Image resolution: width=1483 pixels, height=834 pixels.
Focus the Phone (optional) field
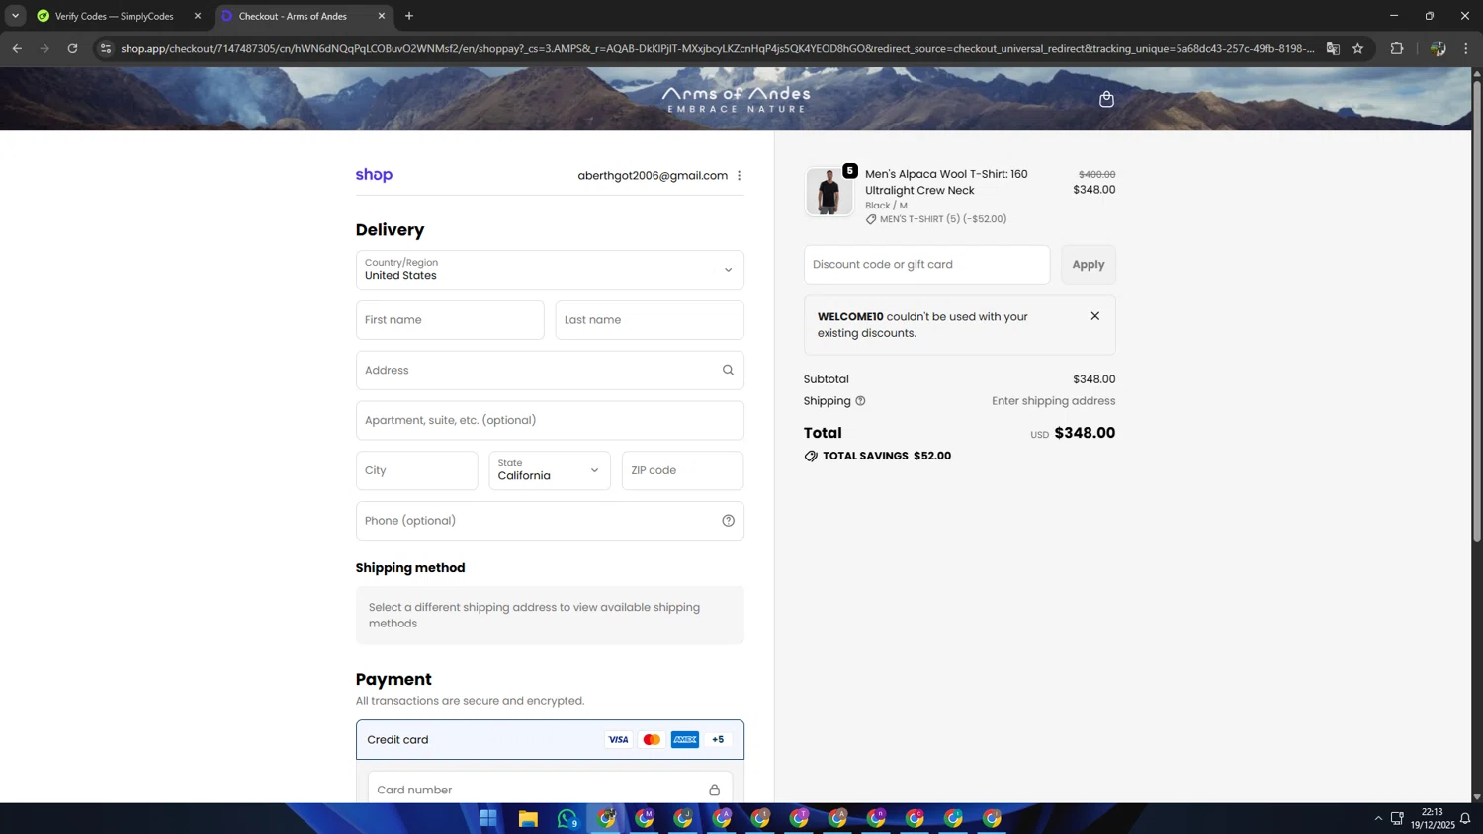click(550, 521)
